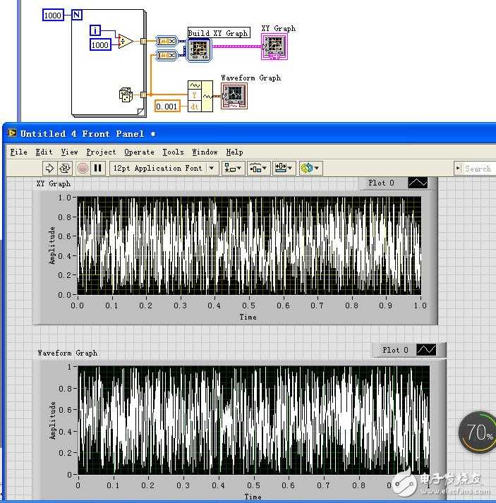The image size is (496, 503).
Task: Click the Build Waveform node
Action: point(199,96)
